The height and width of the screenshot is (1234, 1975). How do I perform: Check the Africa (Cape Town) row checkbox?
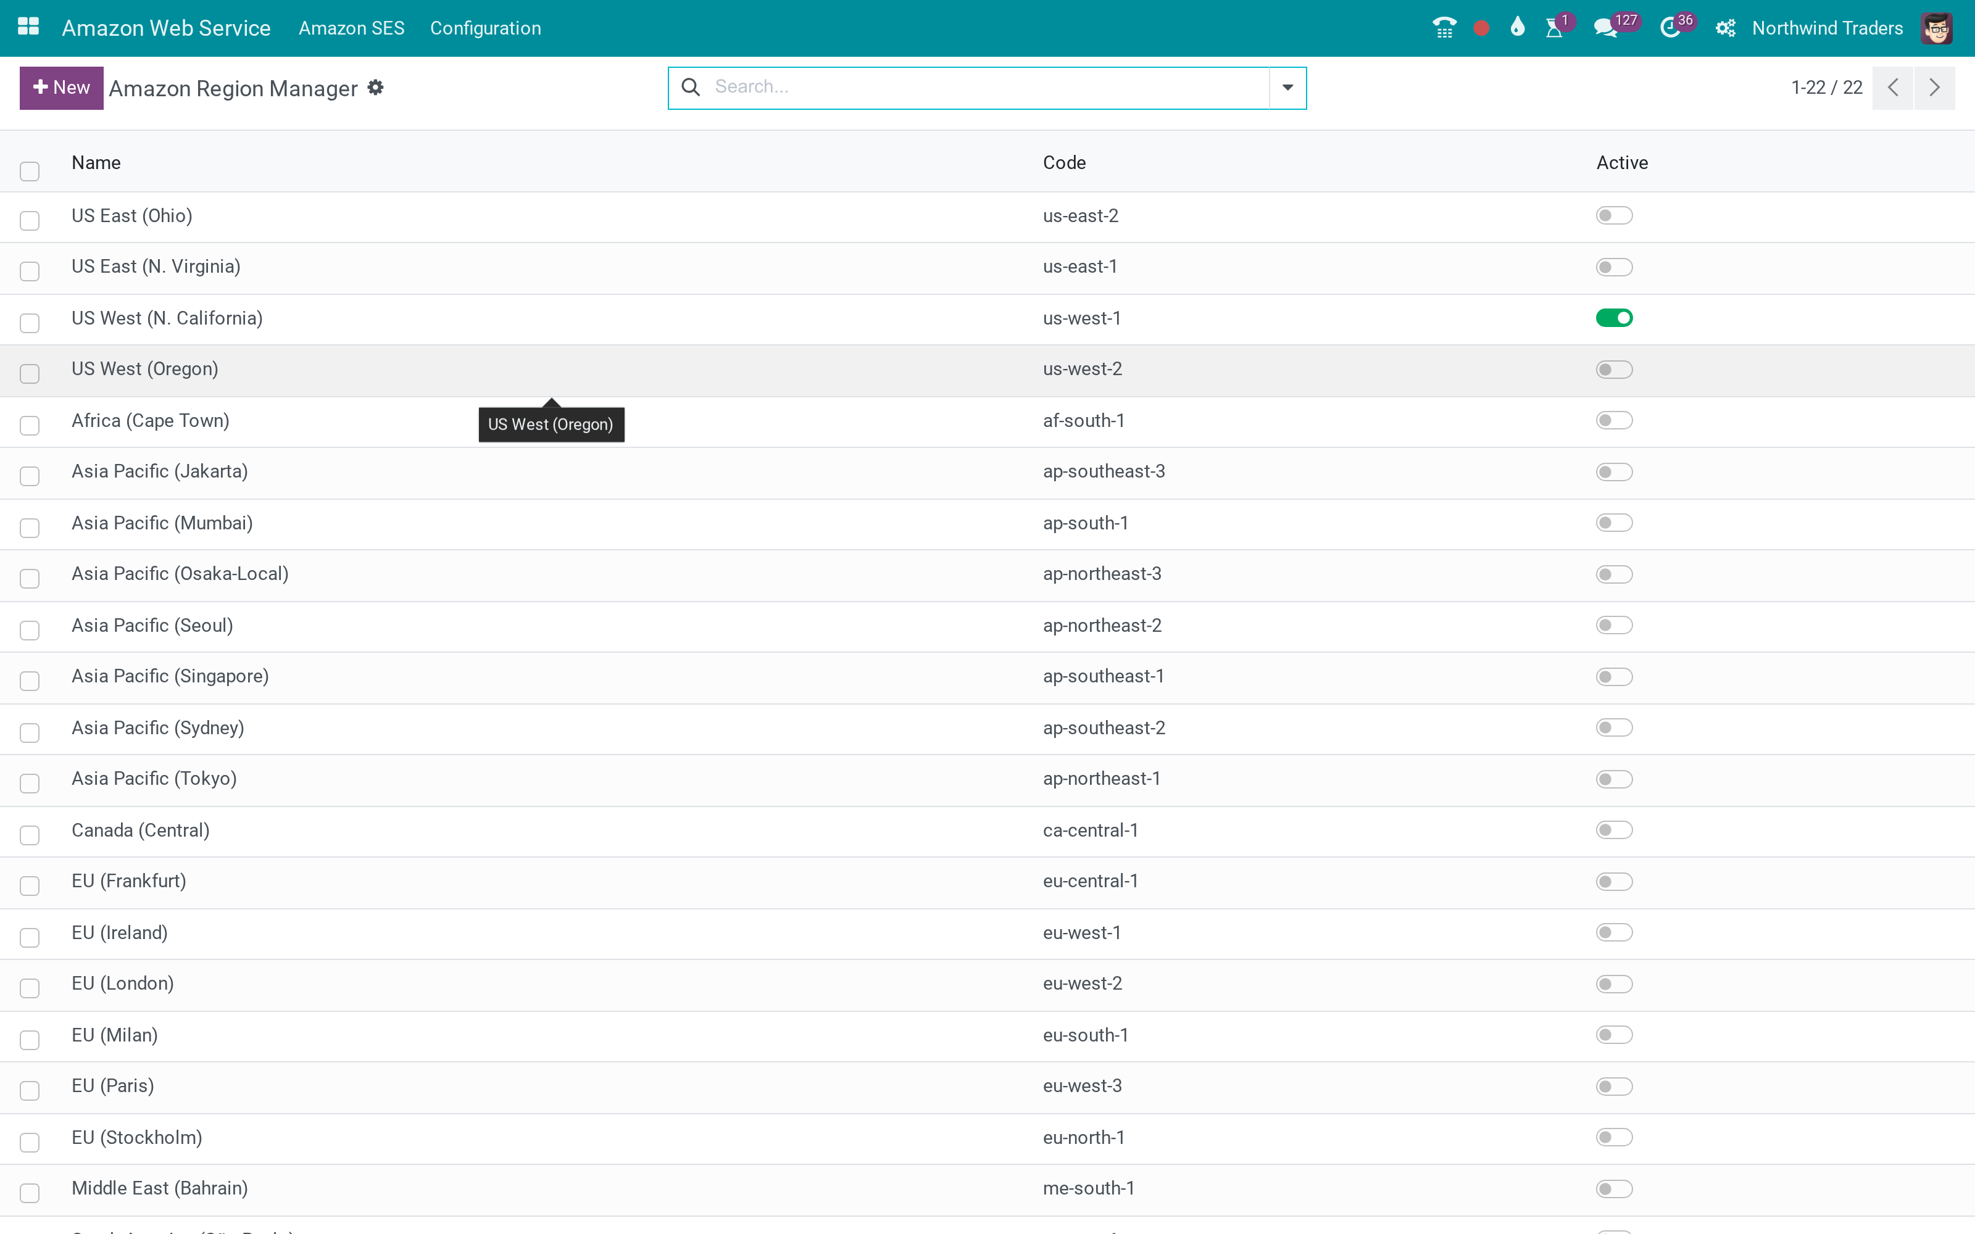click(x=30, y=425)
